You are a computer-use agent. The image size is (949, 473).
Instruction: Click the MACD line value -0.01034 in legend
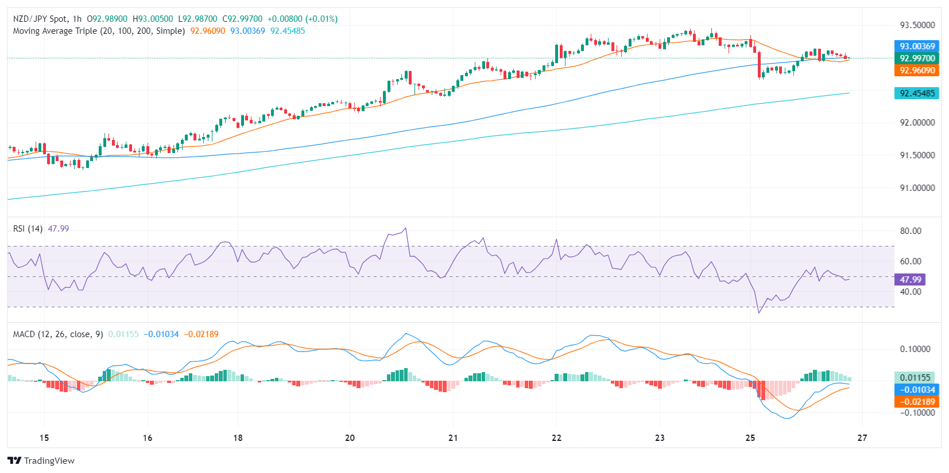pos(161,334)
